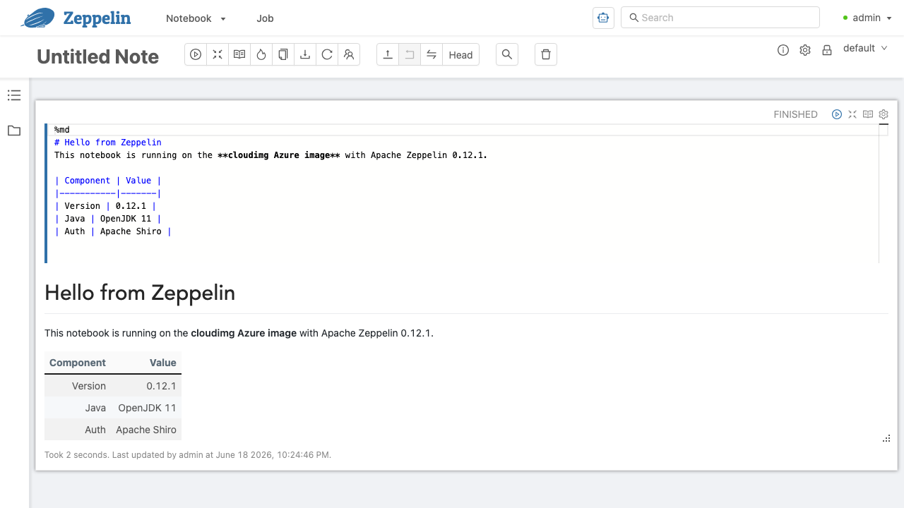This screenshot has width=904, height=508.
Task: Go to the Job page
Action: tap(265, 18)
